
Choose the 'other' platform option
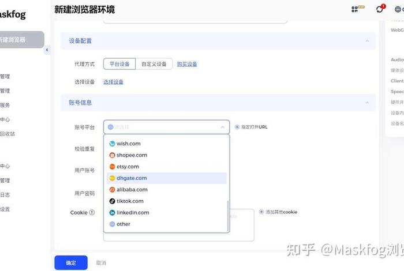pos(166,224)
